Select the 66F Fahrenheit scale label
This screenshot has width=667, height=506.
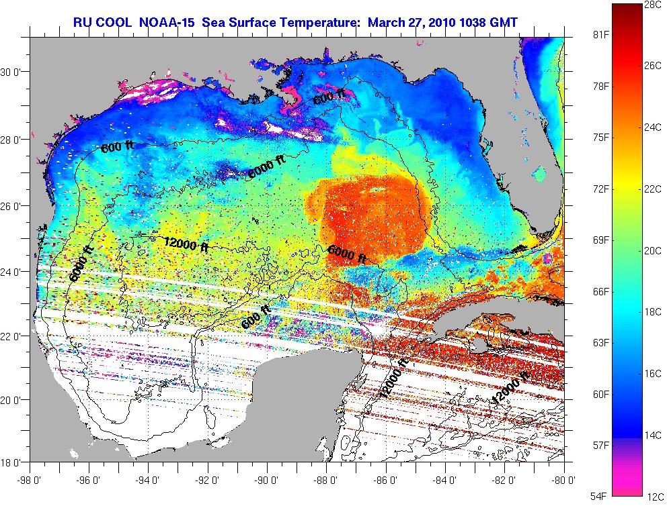601,292
